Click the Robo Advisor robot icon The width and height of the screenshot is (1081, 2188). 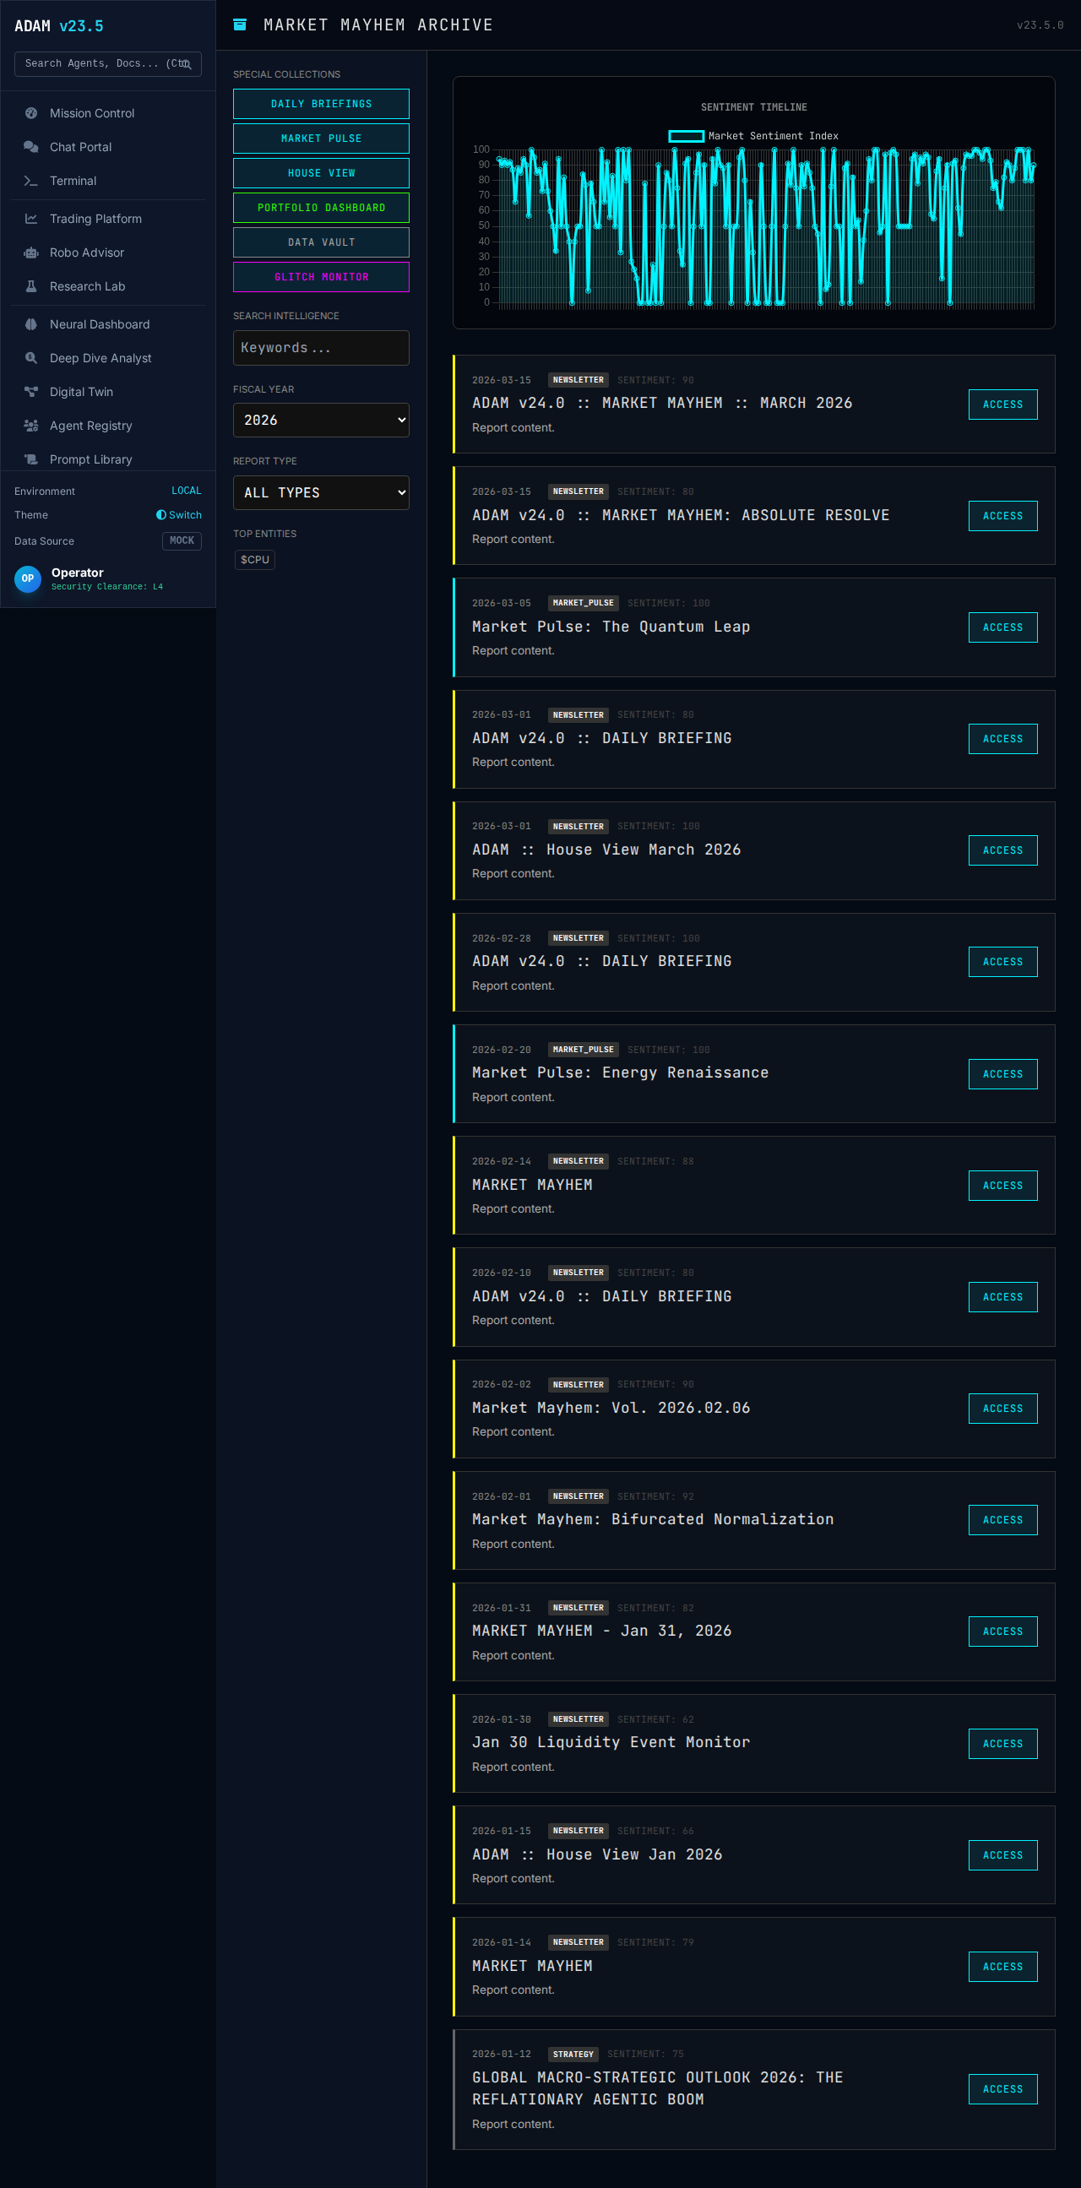coord(31,253)
